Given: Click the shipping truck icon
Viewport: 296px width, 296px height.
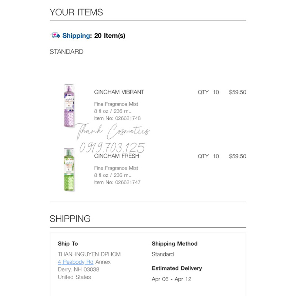Looking at the screenshot, I should click(55, 36).
